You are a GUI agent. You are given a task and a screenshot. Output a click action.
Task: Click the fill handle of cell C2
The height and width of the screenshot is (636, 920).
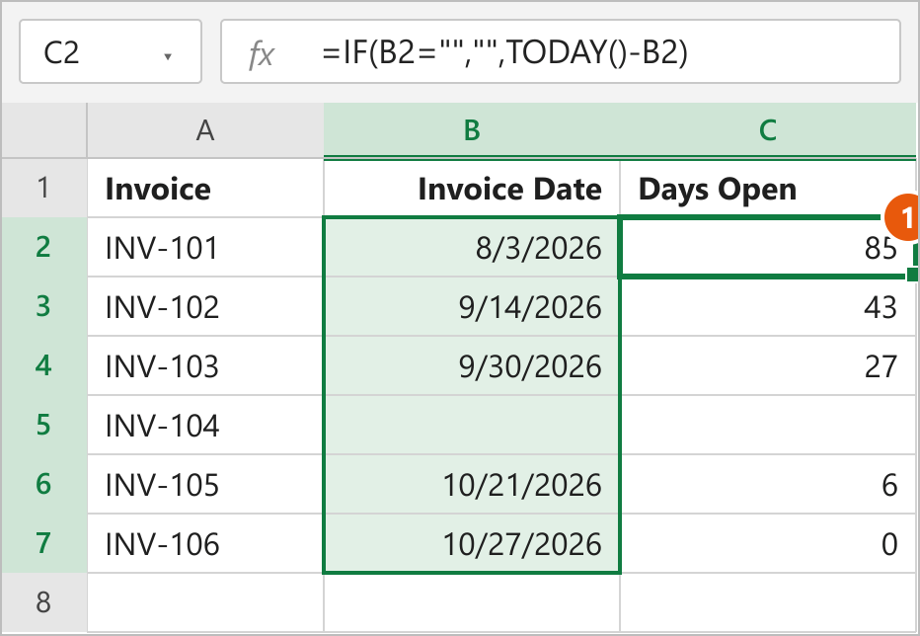pyautogui.click(x=912, y=275)
